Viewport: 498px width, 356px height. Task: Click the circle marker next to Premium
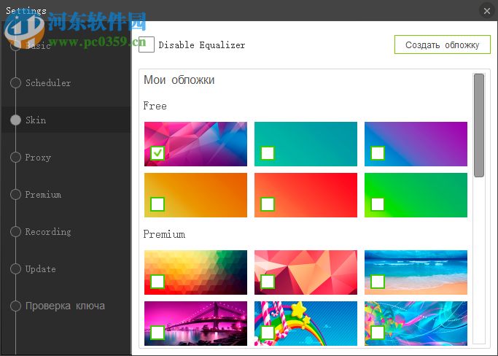click(15, 194)
